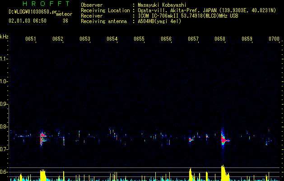The image size is (284, 181).
Task: Click the meteor count value 36
Action: click(x=65, y=21)
